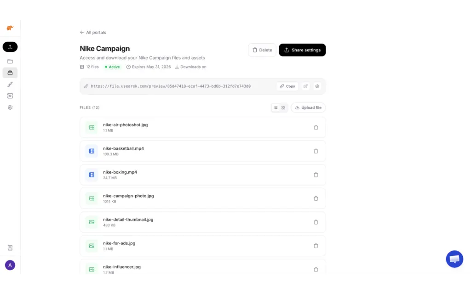Delete the Nike Campaign portal
The height and width of the screenshot is (294, 471).
(x=262, y=50)
